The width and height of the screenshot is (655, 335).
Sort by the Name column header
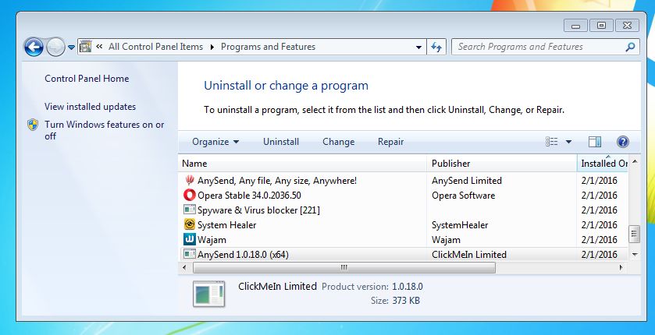coord(302,164)
